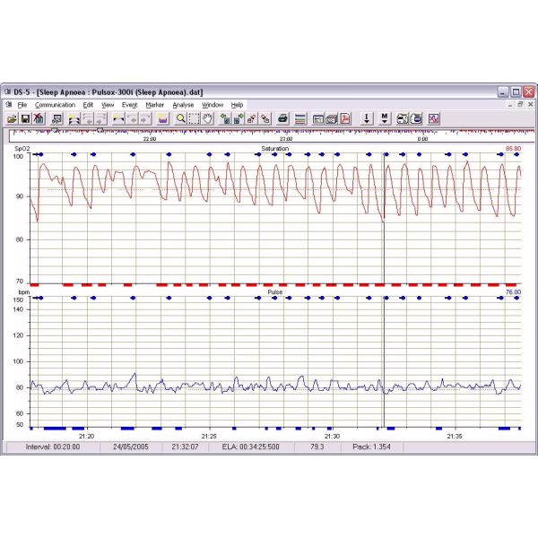Click the colored horizontal lines icon

point(300,119)
